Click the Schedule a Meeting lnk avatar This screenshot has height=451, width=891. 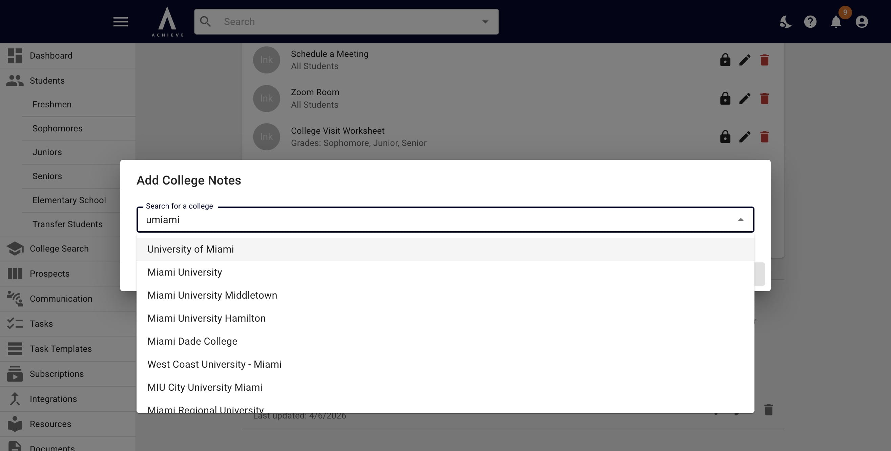[266, 60]
